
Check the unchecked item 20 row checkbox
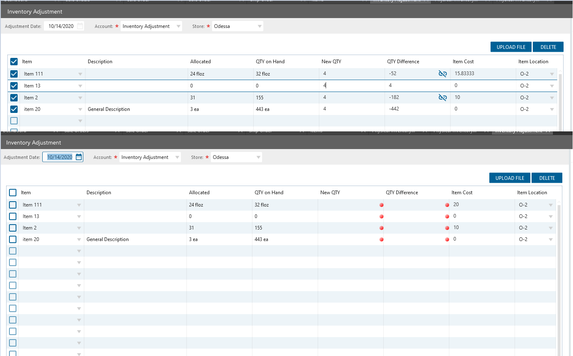13,239
